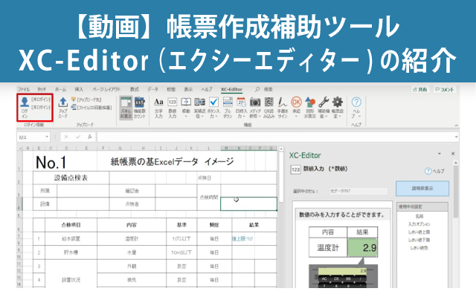Collapse the ribbon with the chevron
The height and width of the screenshot is (297, 476).
456,125
